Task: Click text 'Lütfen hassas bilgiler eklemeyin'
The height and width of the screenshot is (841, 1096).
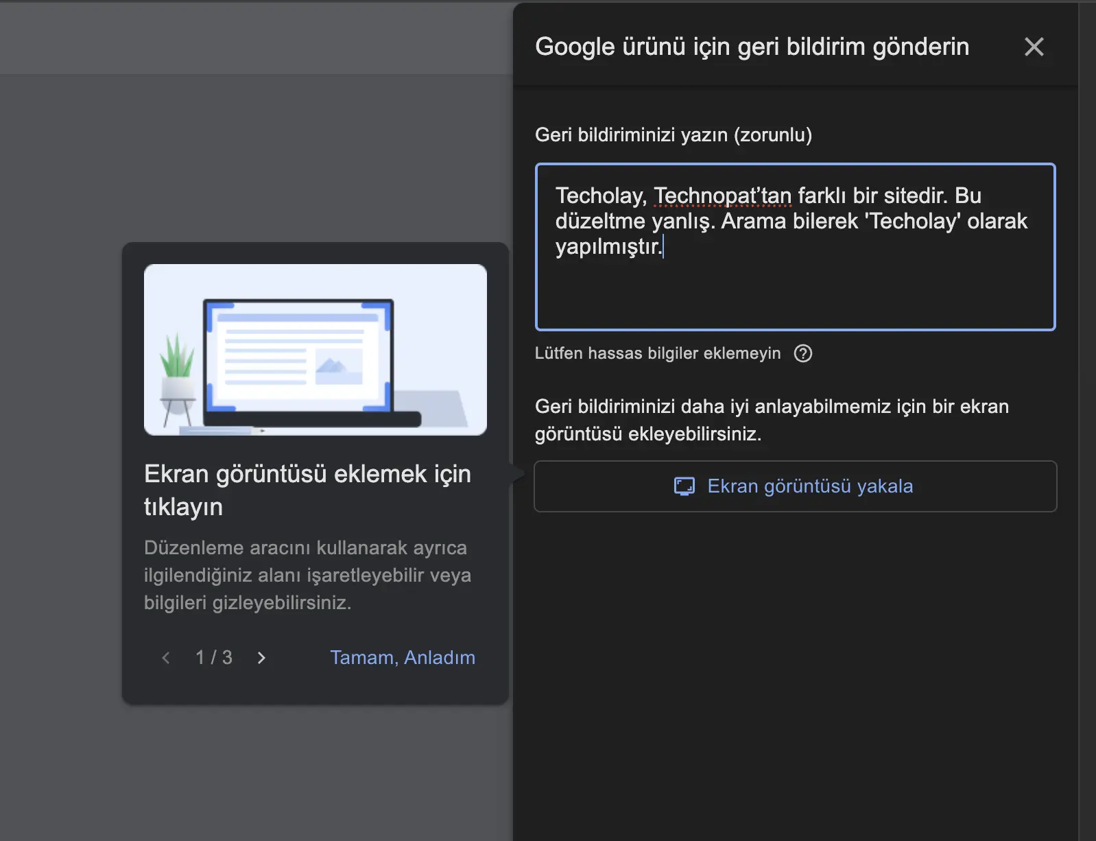Action: (658, 353)
